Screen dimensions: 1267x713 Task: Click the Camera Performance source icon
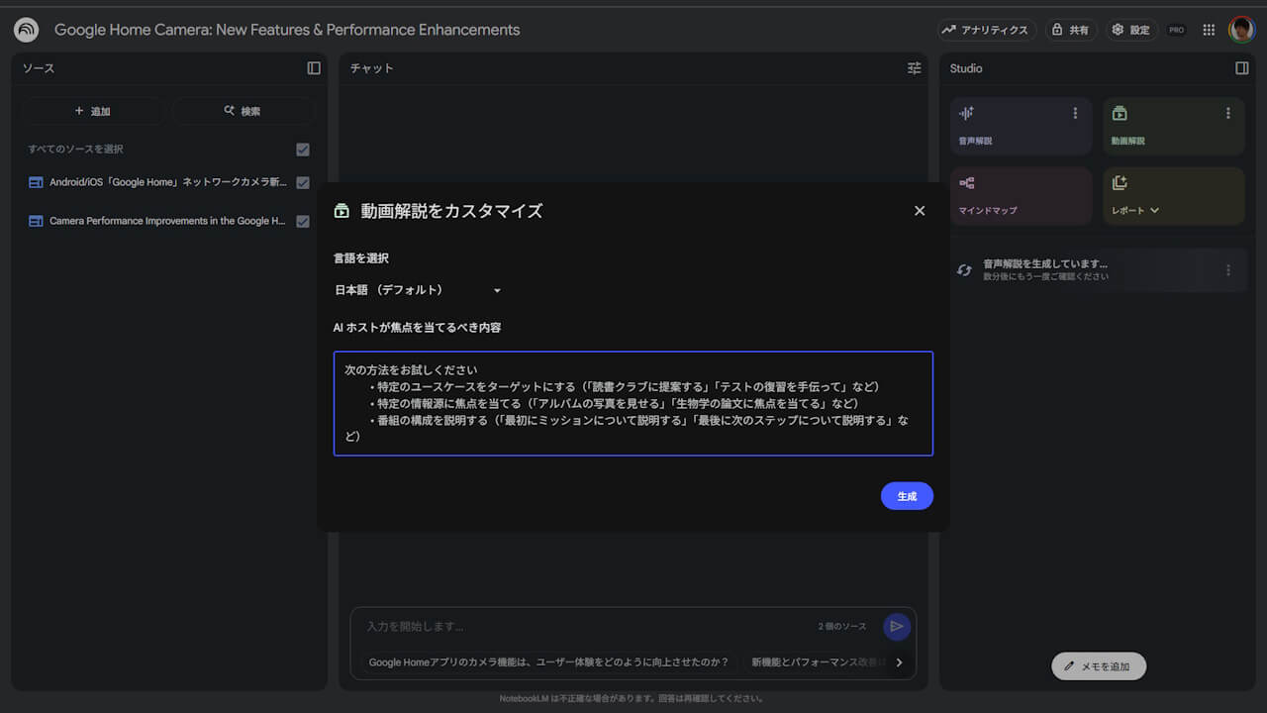[36, 221]
